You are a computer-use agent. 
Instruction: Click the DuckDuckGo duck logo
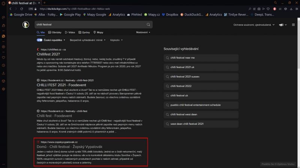pyautogui.click(x=25, y=25)
